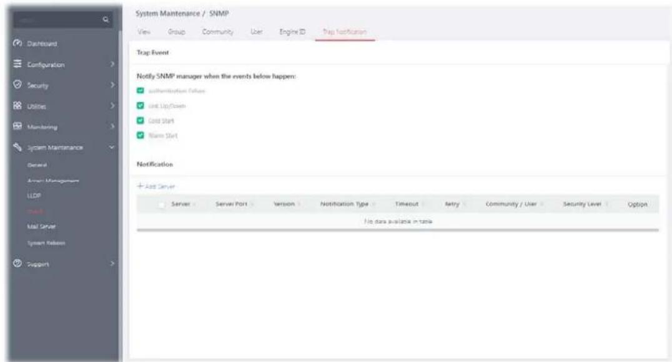Click the Utilities grid icon
672x362 pixels.
[x=17, y=105]
